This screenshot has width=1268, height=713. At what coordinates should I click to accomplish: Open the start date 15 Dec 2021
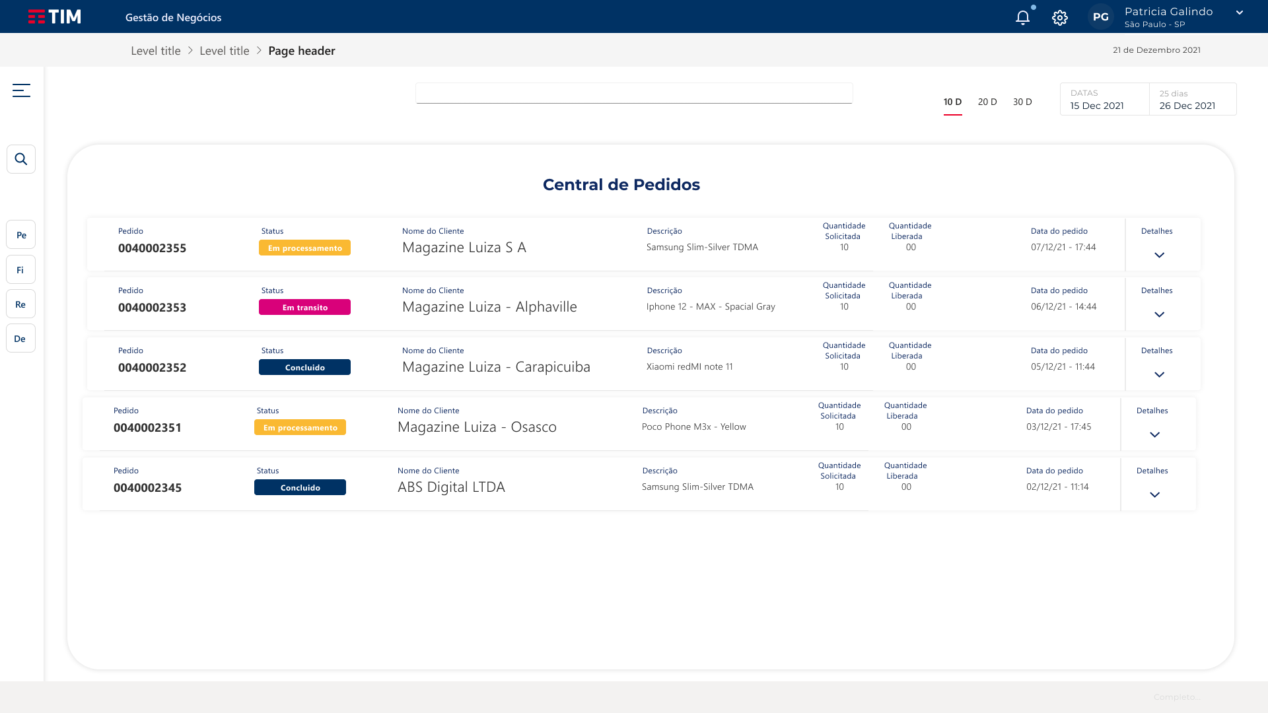1104,100
